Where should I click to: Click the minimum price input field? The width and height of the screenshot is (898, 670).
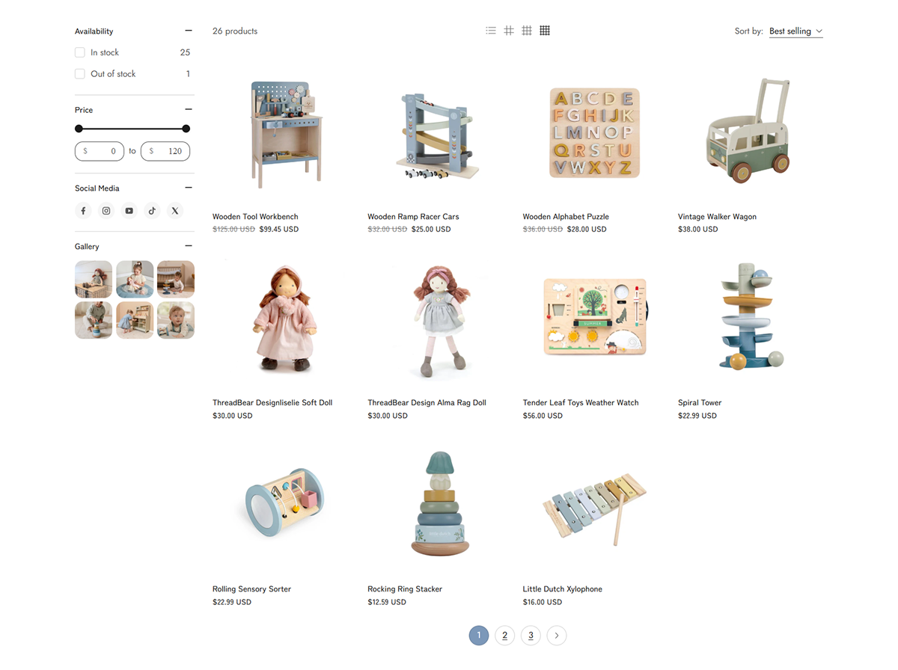click(x=100, y=151)
